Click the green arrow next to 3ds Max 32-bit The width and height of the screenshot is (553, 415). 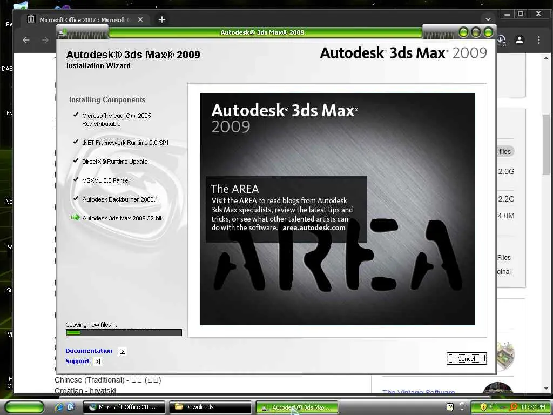[x=75, y=217]
